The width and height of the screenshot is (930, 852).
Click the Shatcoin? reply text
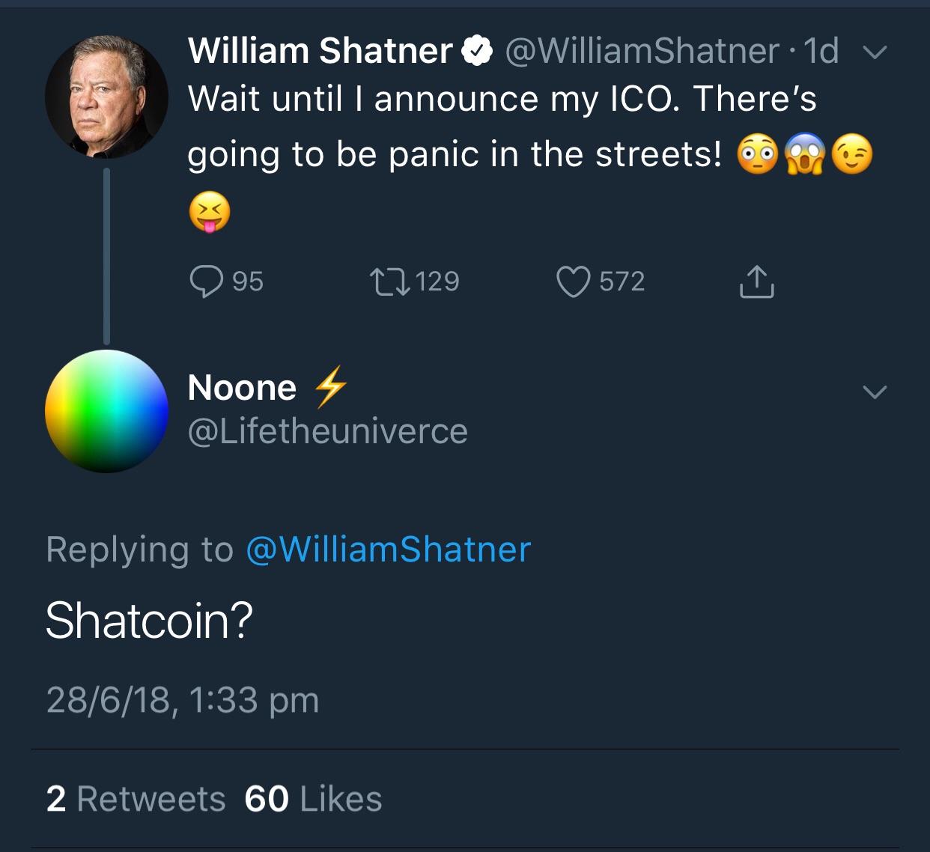[x=149, y=621]
